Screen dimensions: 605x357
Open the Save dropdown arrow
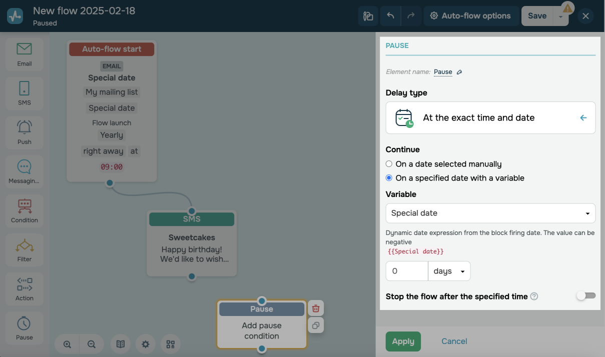560,17
